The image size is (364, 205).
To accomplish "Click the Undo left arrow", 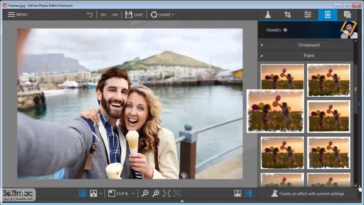I will click(x=104, y=15).
